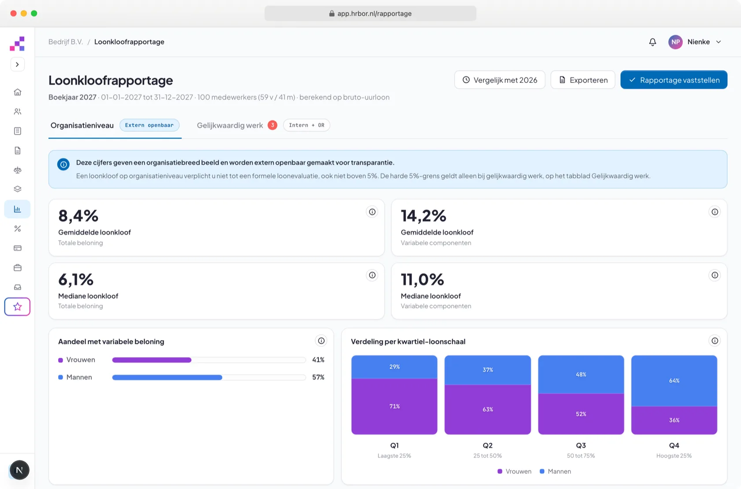Select the Organisatieniveau tab
The width and height of the screenshot is (741, 489).
click(82, 126)
